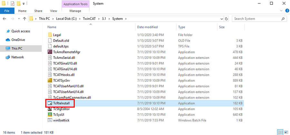Select the default.tps file icon

[x=50, y=46]
